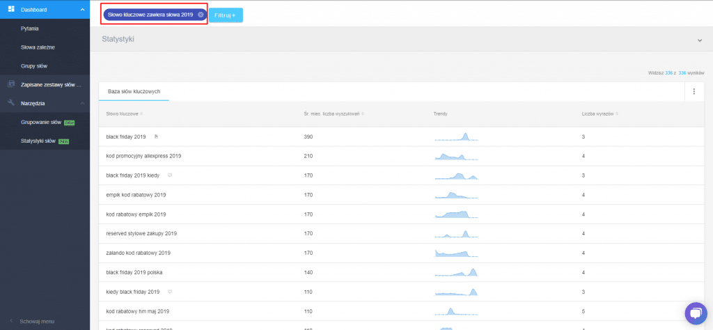The image size is (713, 330).
Task: Collapse the Dashboard sidebar section
Action: [x=83, y=10]
